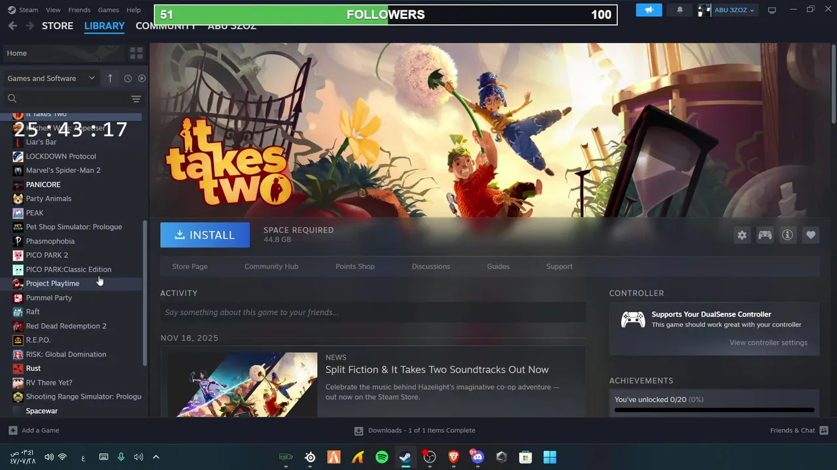
Task: Open the announcements megaphone button
Action: pyautogui.click(x=649, y=10)
